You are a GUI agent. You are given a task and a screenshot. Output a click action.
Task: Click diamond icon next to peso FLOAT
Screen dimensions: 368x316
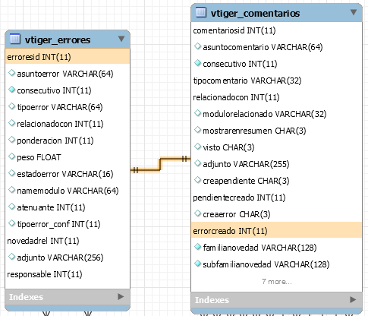click(x=11, y=156)
